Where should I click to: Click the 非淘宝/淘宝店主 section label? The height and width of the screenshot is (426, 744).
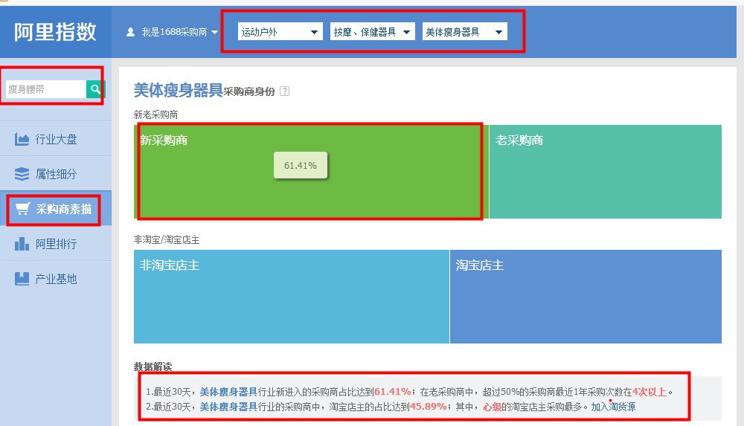(x=167, y=239)
